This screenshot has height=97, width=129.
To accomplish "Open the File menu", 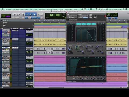I will click(x=14, y=9).
